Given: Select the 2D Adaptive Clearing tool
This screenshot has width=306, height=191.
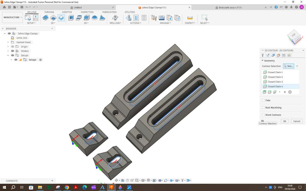Looking at the screenshot, I should point(45,18).
